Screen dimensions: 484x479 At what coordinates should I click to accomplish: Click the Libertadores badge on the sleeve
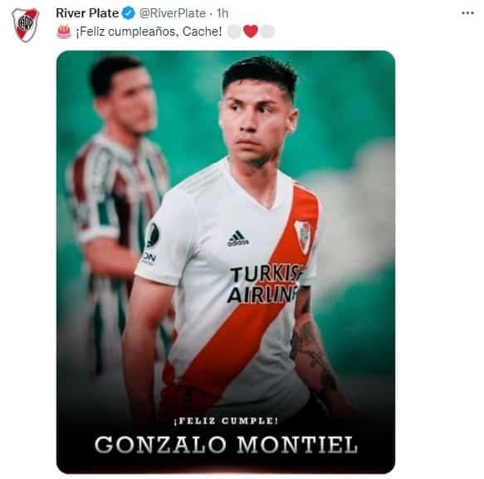(153, 236)
